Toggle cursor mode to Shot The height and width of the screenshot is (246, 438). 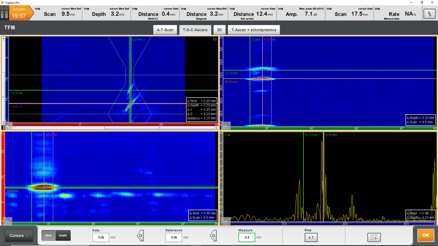click(x=48, y=236)
